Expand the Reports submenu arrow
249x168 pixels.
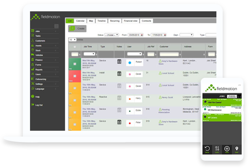tap(55, 70)
